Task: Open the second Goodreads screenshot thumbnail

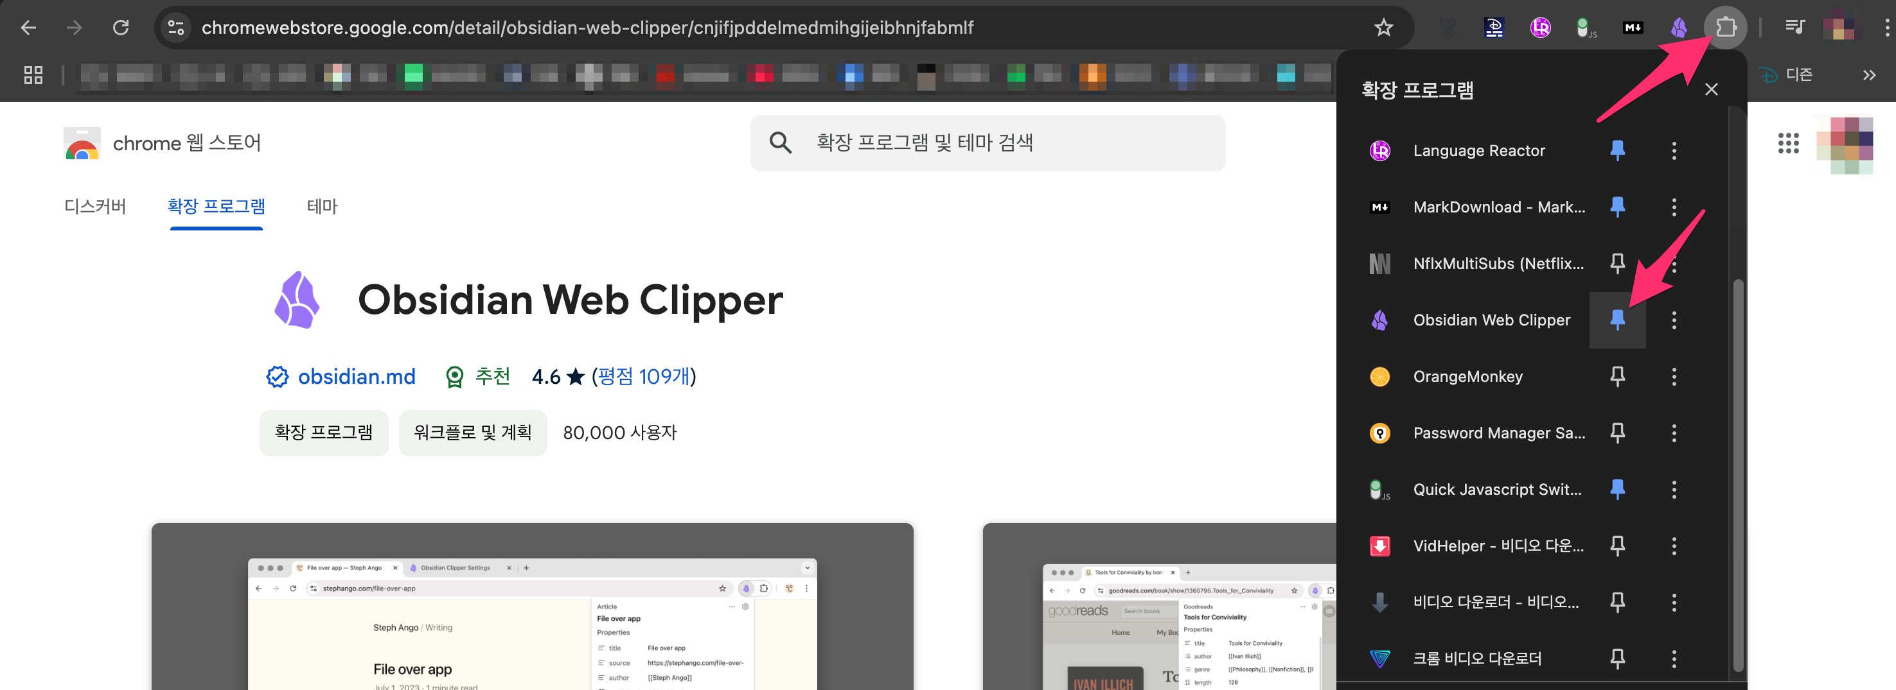Action: point(1159,606)
